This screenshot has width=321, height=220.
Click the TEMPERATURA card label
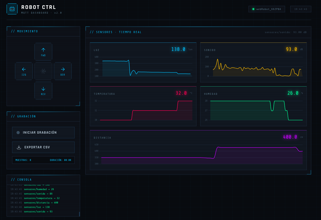click(104, 94)
